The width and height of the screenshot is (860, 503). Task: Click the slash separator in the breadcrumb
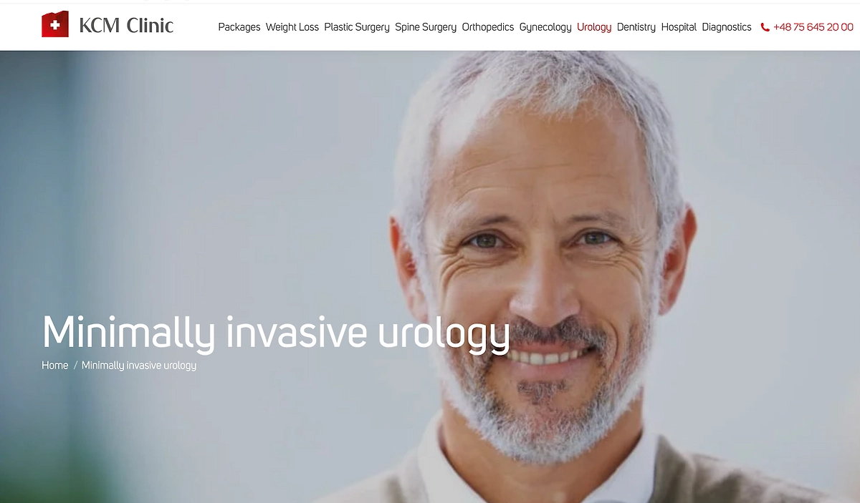click(x=75, y=365)
